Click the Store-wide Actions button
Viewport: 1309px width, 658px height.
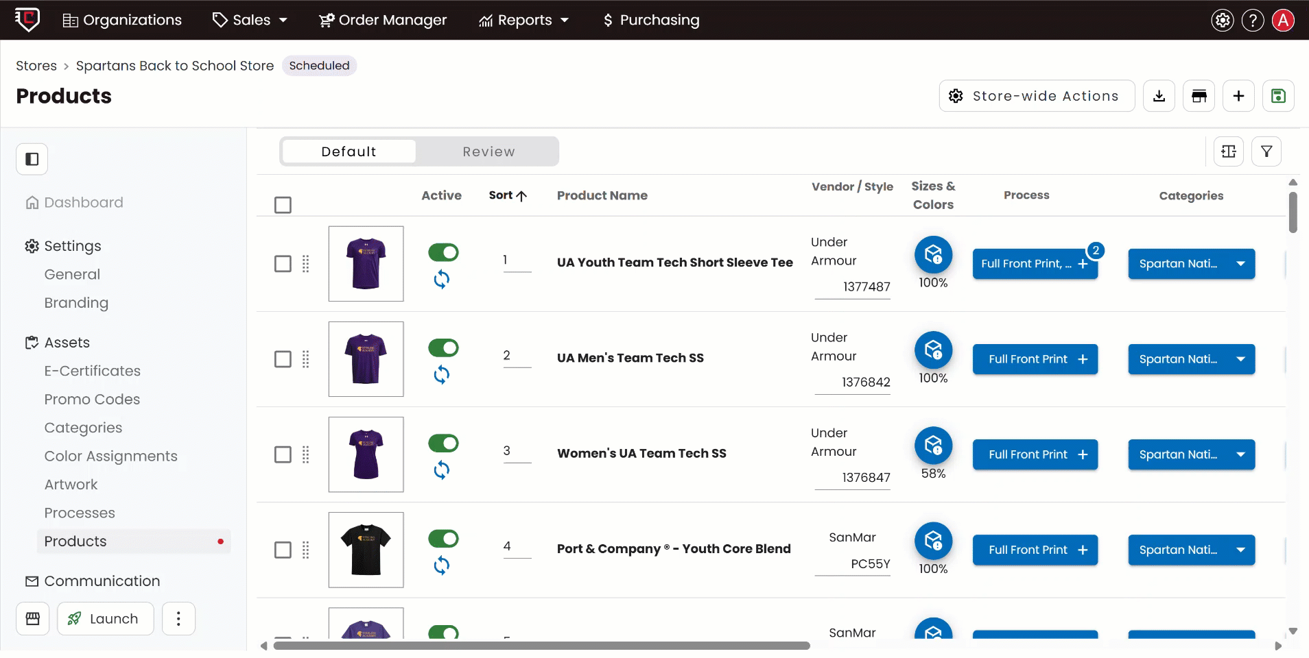pos(1036,96)
